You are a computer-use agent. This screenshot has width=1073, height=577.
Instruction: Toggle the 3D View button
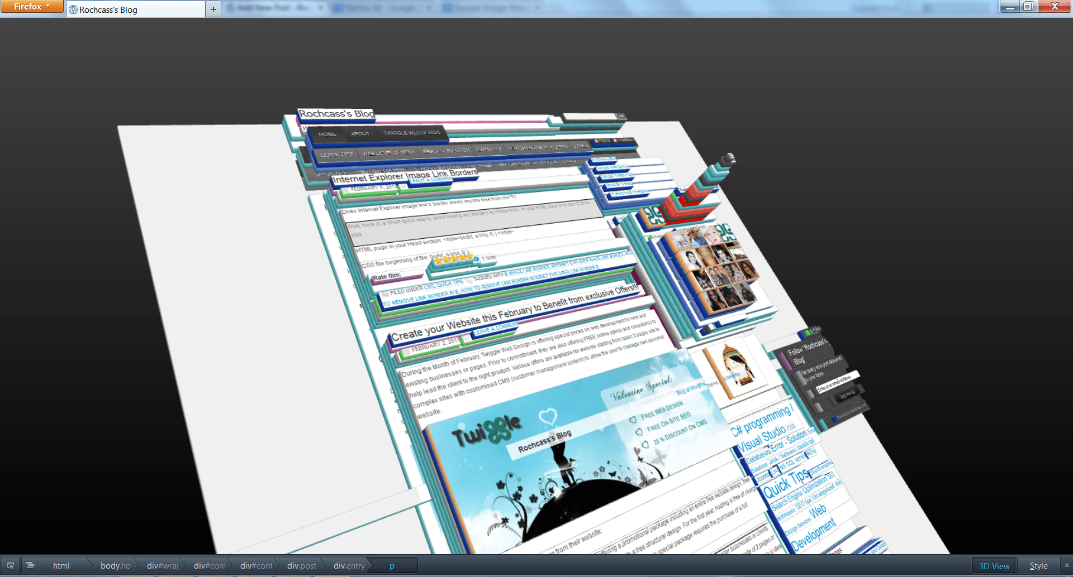coord(994,566)
